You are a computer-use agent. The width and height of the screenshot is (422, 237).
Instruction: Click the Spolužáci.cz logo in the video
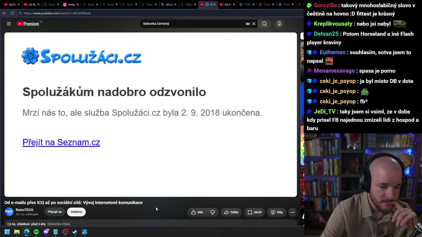(x=81, y=56)
